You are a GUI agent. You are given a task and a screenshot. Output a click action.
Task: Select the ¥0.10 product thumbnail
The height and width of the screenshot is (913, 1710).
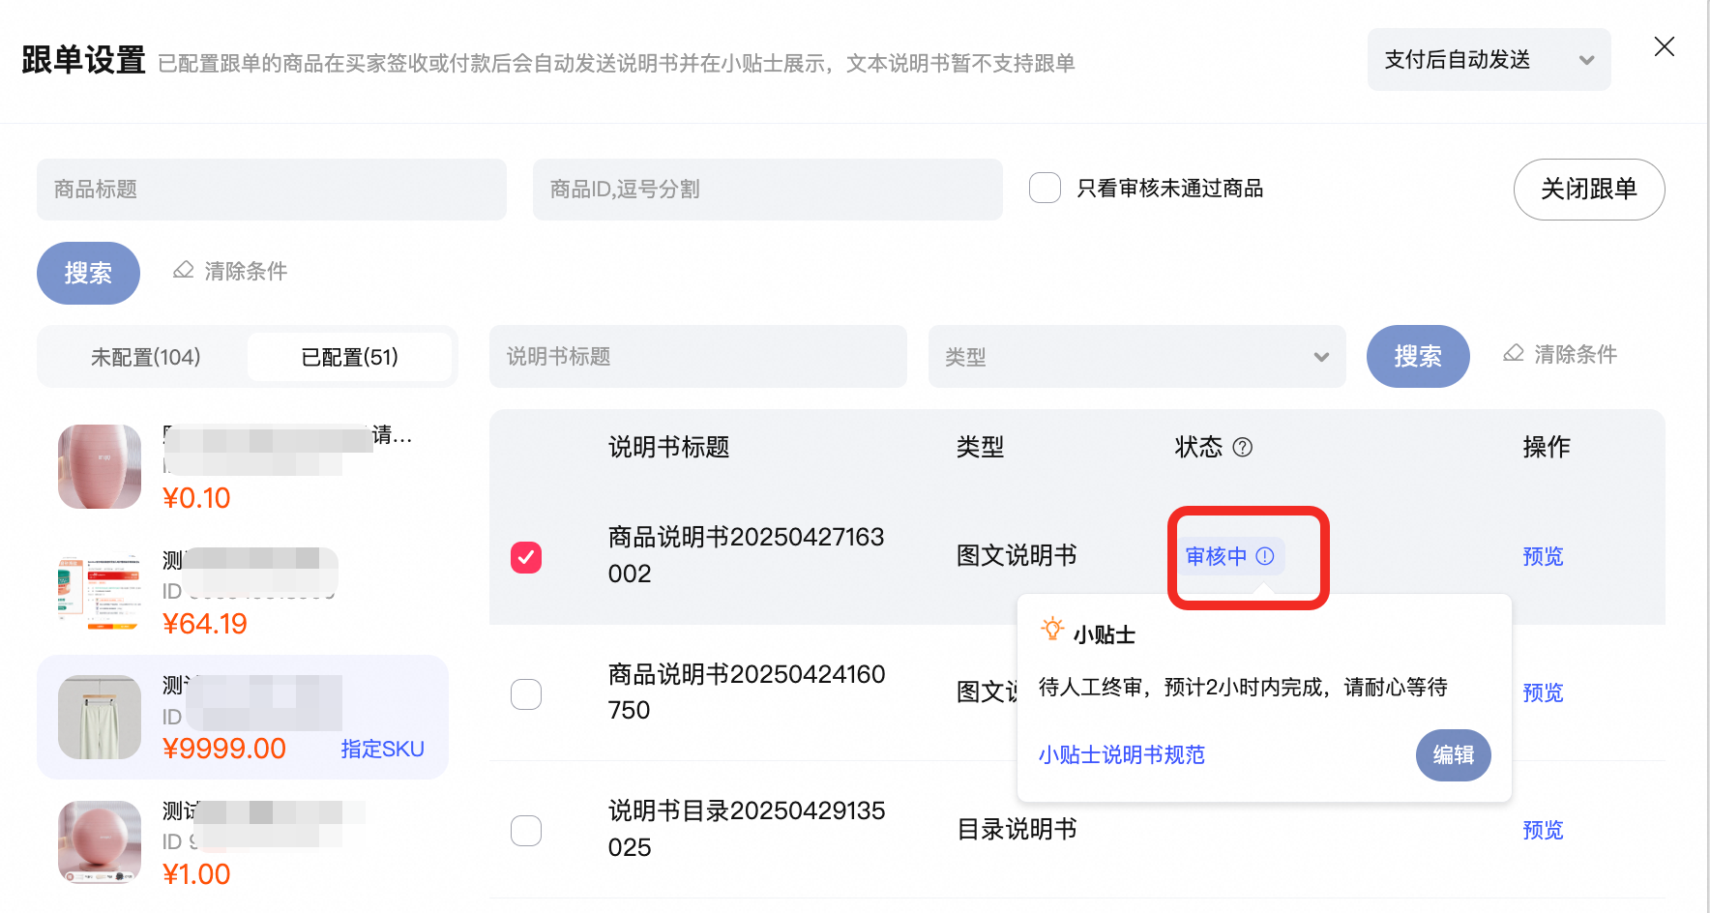point(100,466)
